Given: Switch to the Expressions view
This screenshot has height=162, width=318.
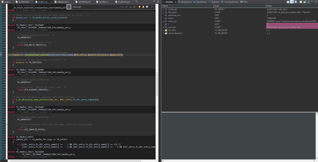Looking at the screenshot, I should point(200,2).
